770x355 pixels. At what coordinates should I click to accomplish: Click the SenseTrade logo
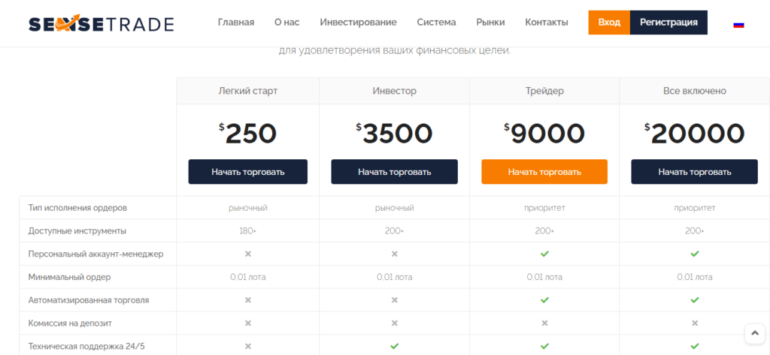pyautogui.click(x=102, y=23)
